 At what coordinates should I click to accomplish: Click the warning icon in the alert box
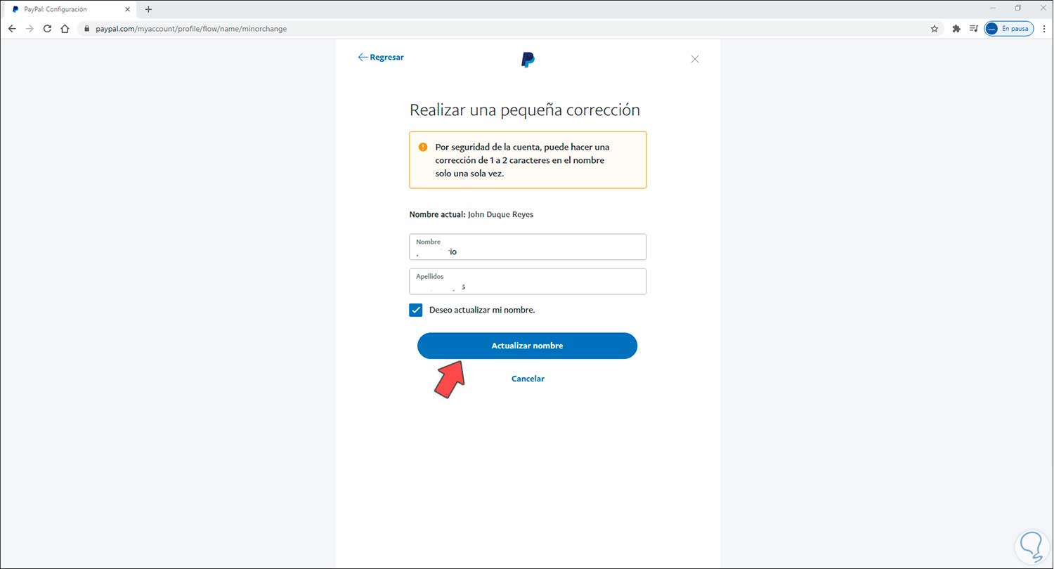[x=422, y=147]
